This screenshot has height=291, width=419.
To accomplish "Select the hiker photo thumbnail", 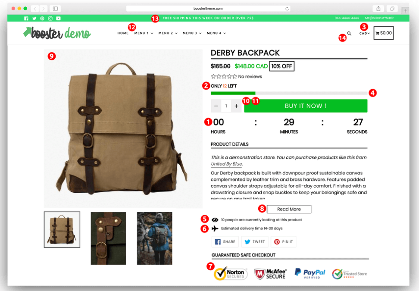I will 155,238.
